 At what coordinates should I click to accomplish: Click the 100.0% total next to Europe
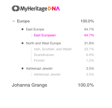87,21
